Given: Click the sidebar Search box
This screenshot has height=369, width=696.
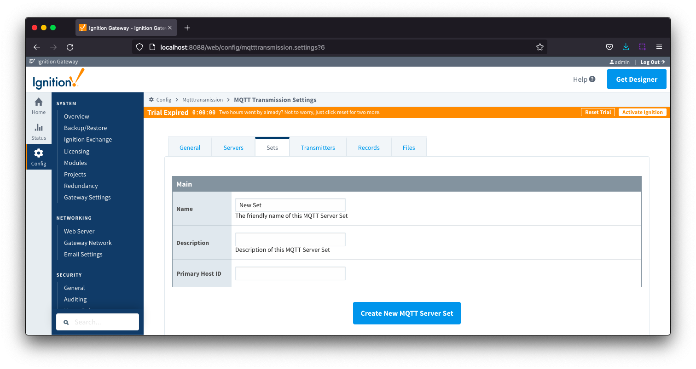Looking at the screenshot, I should [x=98, y=322].
